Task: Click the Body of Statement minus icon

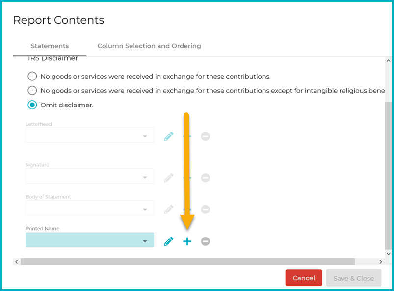Action: (x=205, y=210)
